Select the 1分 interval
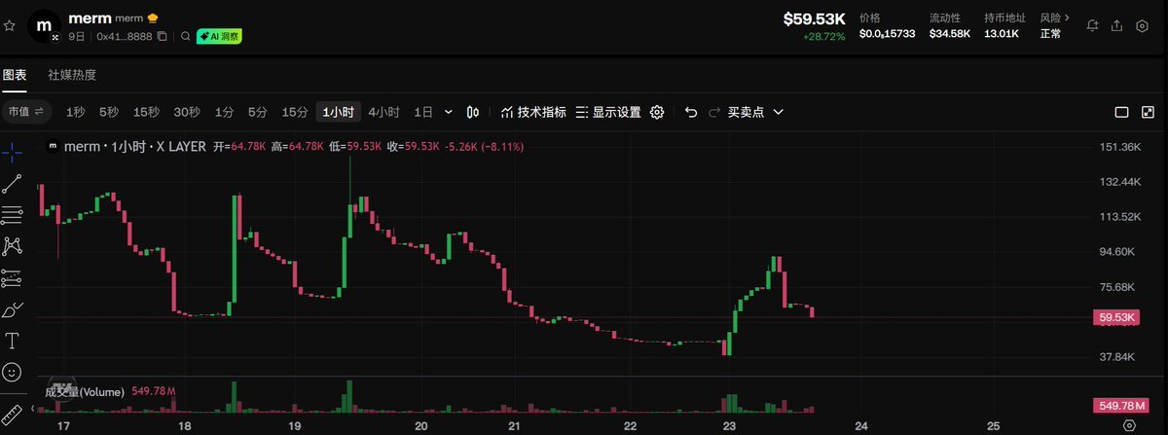This screenshot has width=1168, height=435. (x=225, y=112)
